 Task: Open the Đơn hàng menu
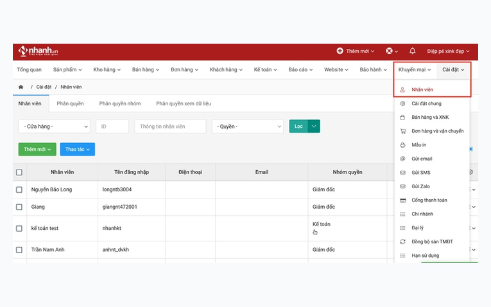coord(184,69)
